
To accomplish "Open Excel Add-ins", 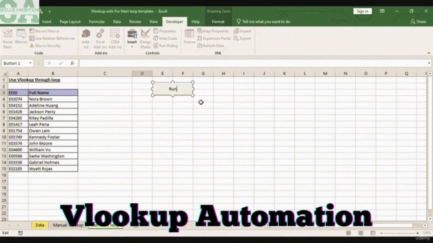I will (100, 39).
